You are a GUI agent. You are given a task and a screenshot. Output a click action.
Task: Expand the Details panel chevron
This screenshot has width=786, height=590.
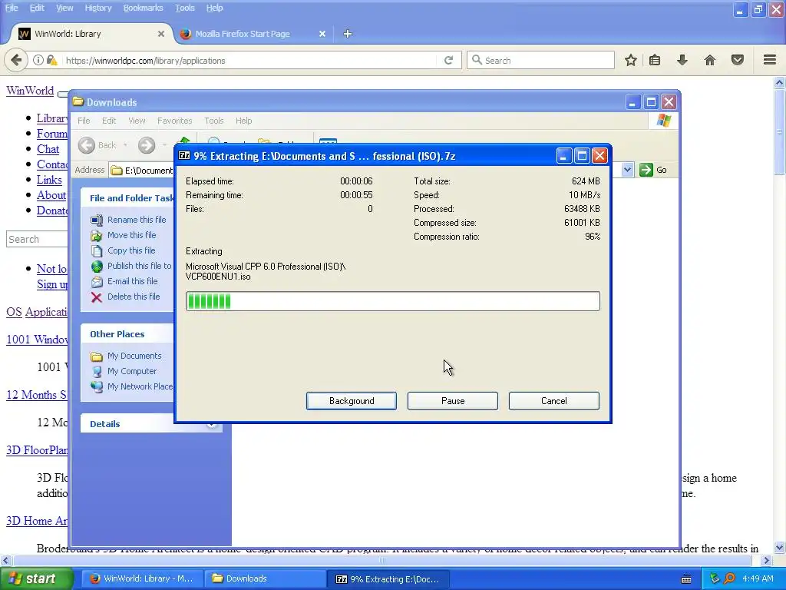tap(212, 424)
